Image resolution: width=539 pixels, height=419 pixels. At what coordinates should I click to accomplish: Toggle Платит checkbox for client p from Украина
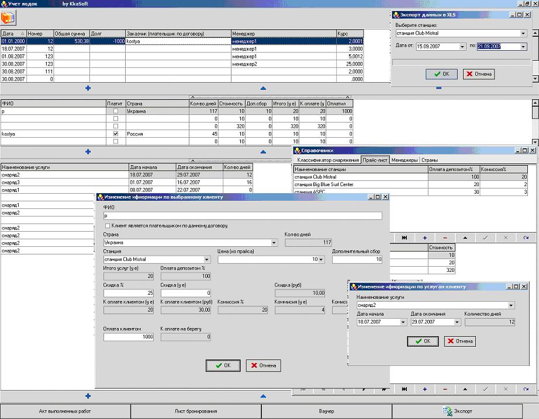click(x=116, y=111)
